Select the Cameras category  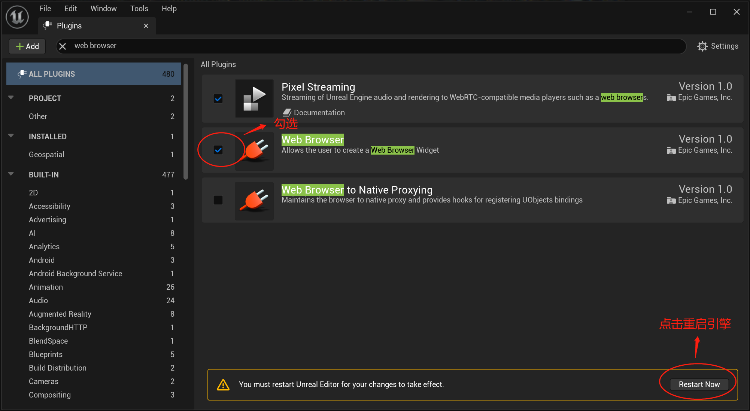[x=94, y=381]
